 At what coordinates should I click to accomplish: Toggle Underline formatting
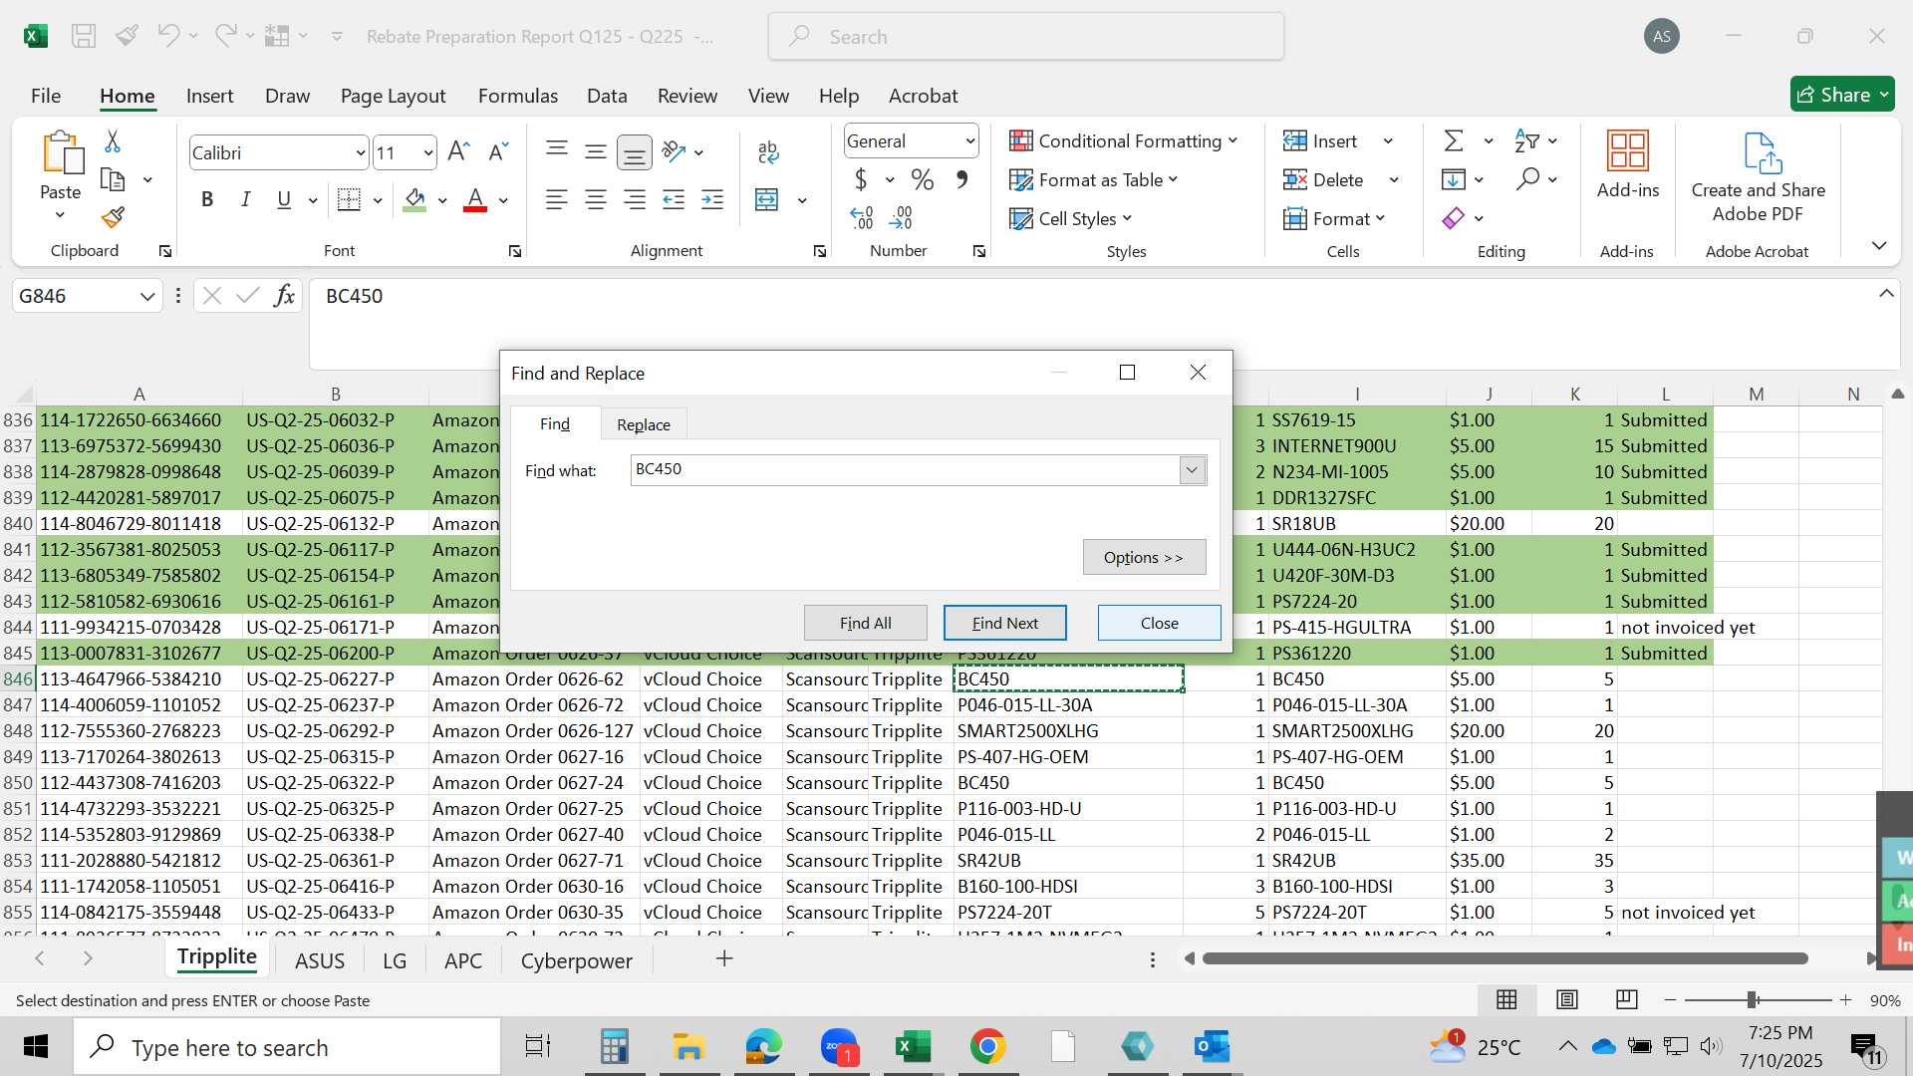point(284,199)
